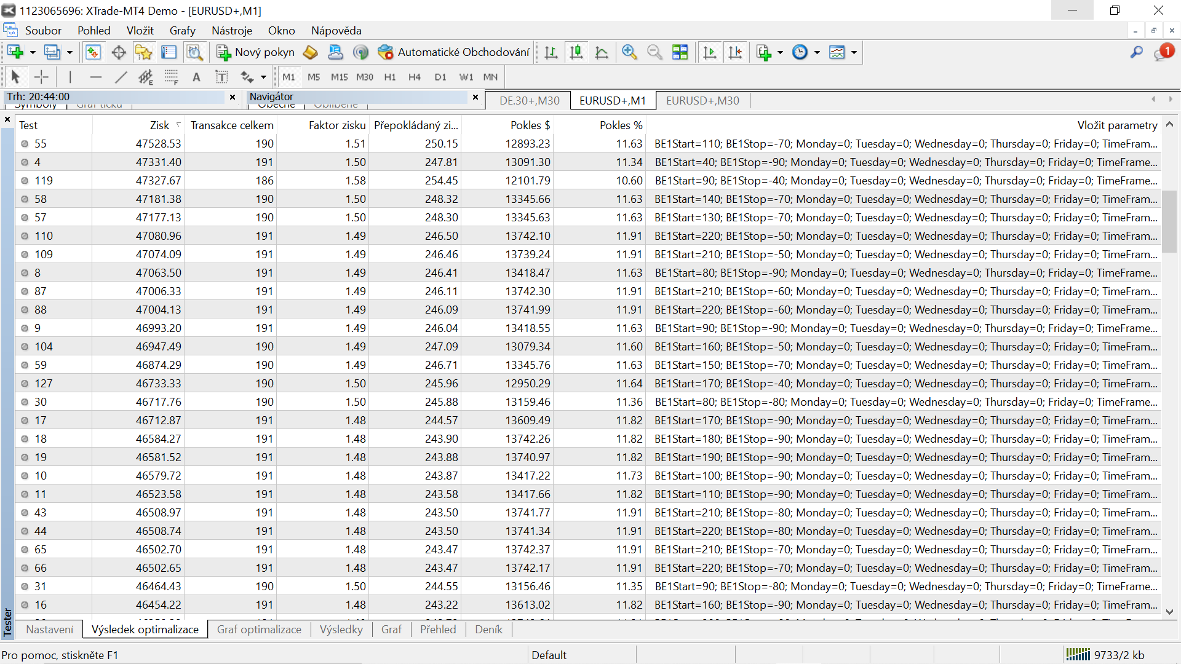Open the Fibonacci retracement tool

pyautogui.click(x=171, y=77)
